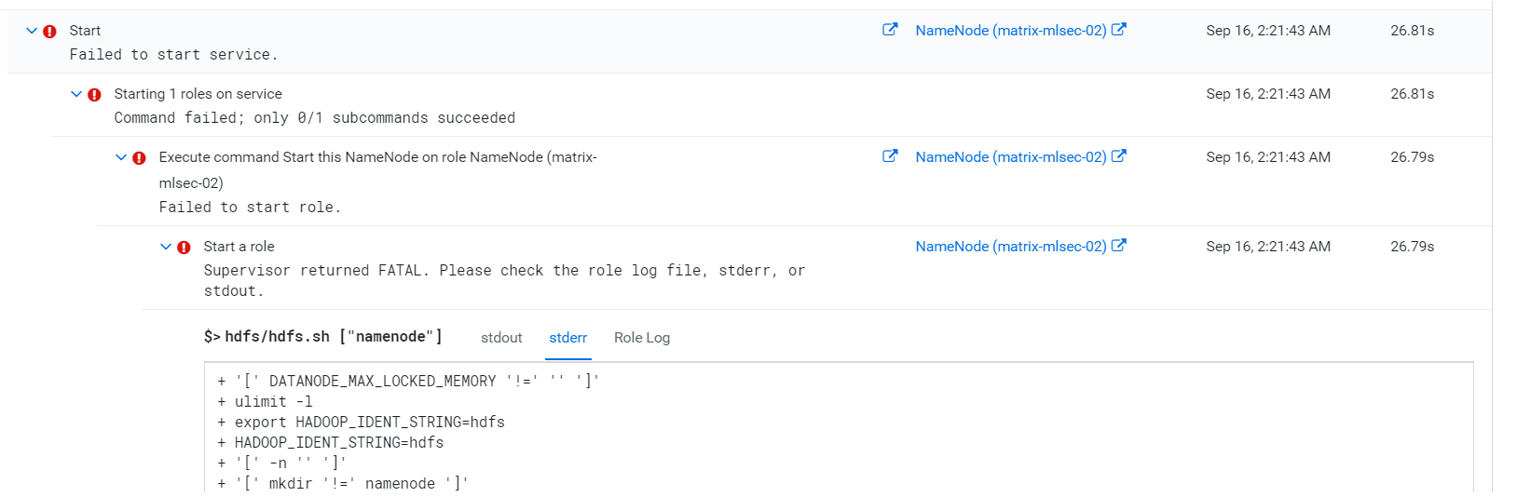Viewport: 1517px width, 497px height.
Task: Collapse the Start a role step
Action: pos(166,247)
